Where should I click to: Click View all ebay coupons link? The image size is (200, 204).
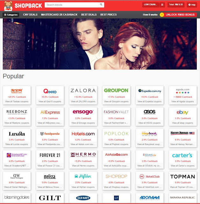182,123
